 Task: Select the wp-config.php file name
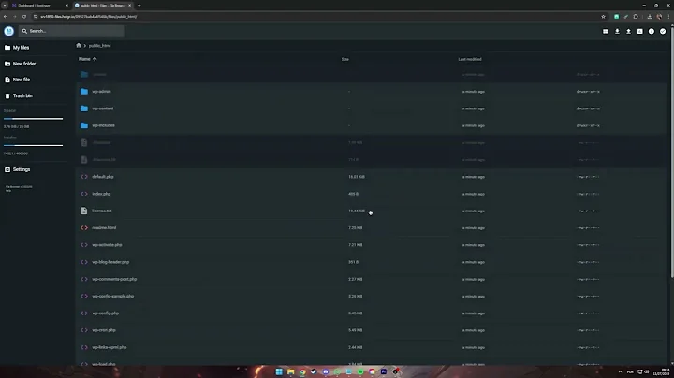pyautogui.click(x=105, y=313)
